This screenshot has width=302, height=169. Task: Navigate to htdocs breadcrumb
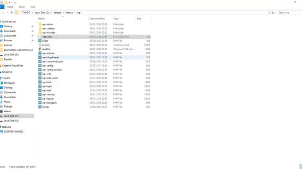coord(69,13)
